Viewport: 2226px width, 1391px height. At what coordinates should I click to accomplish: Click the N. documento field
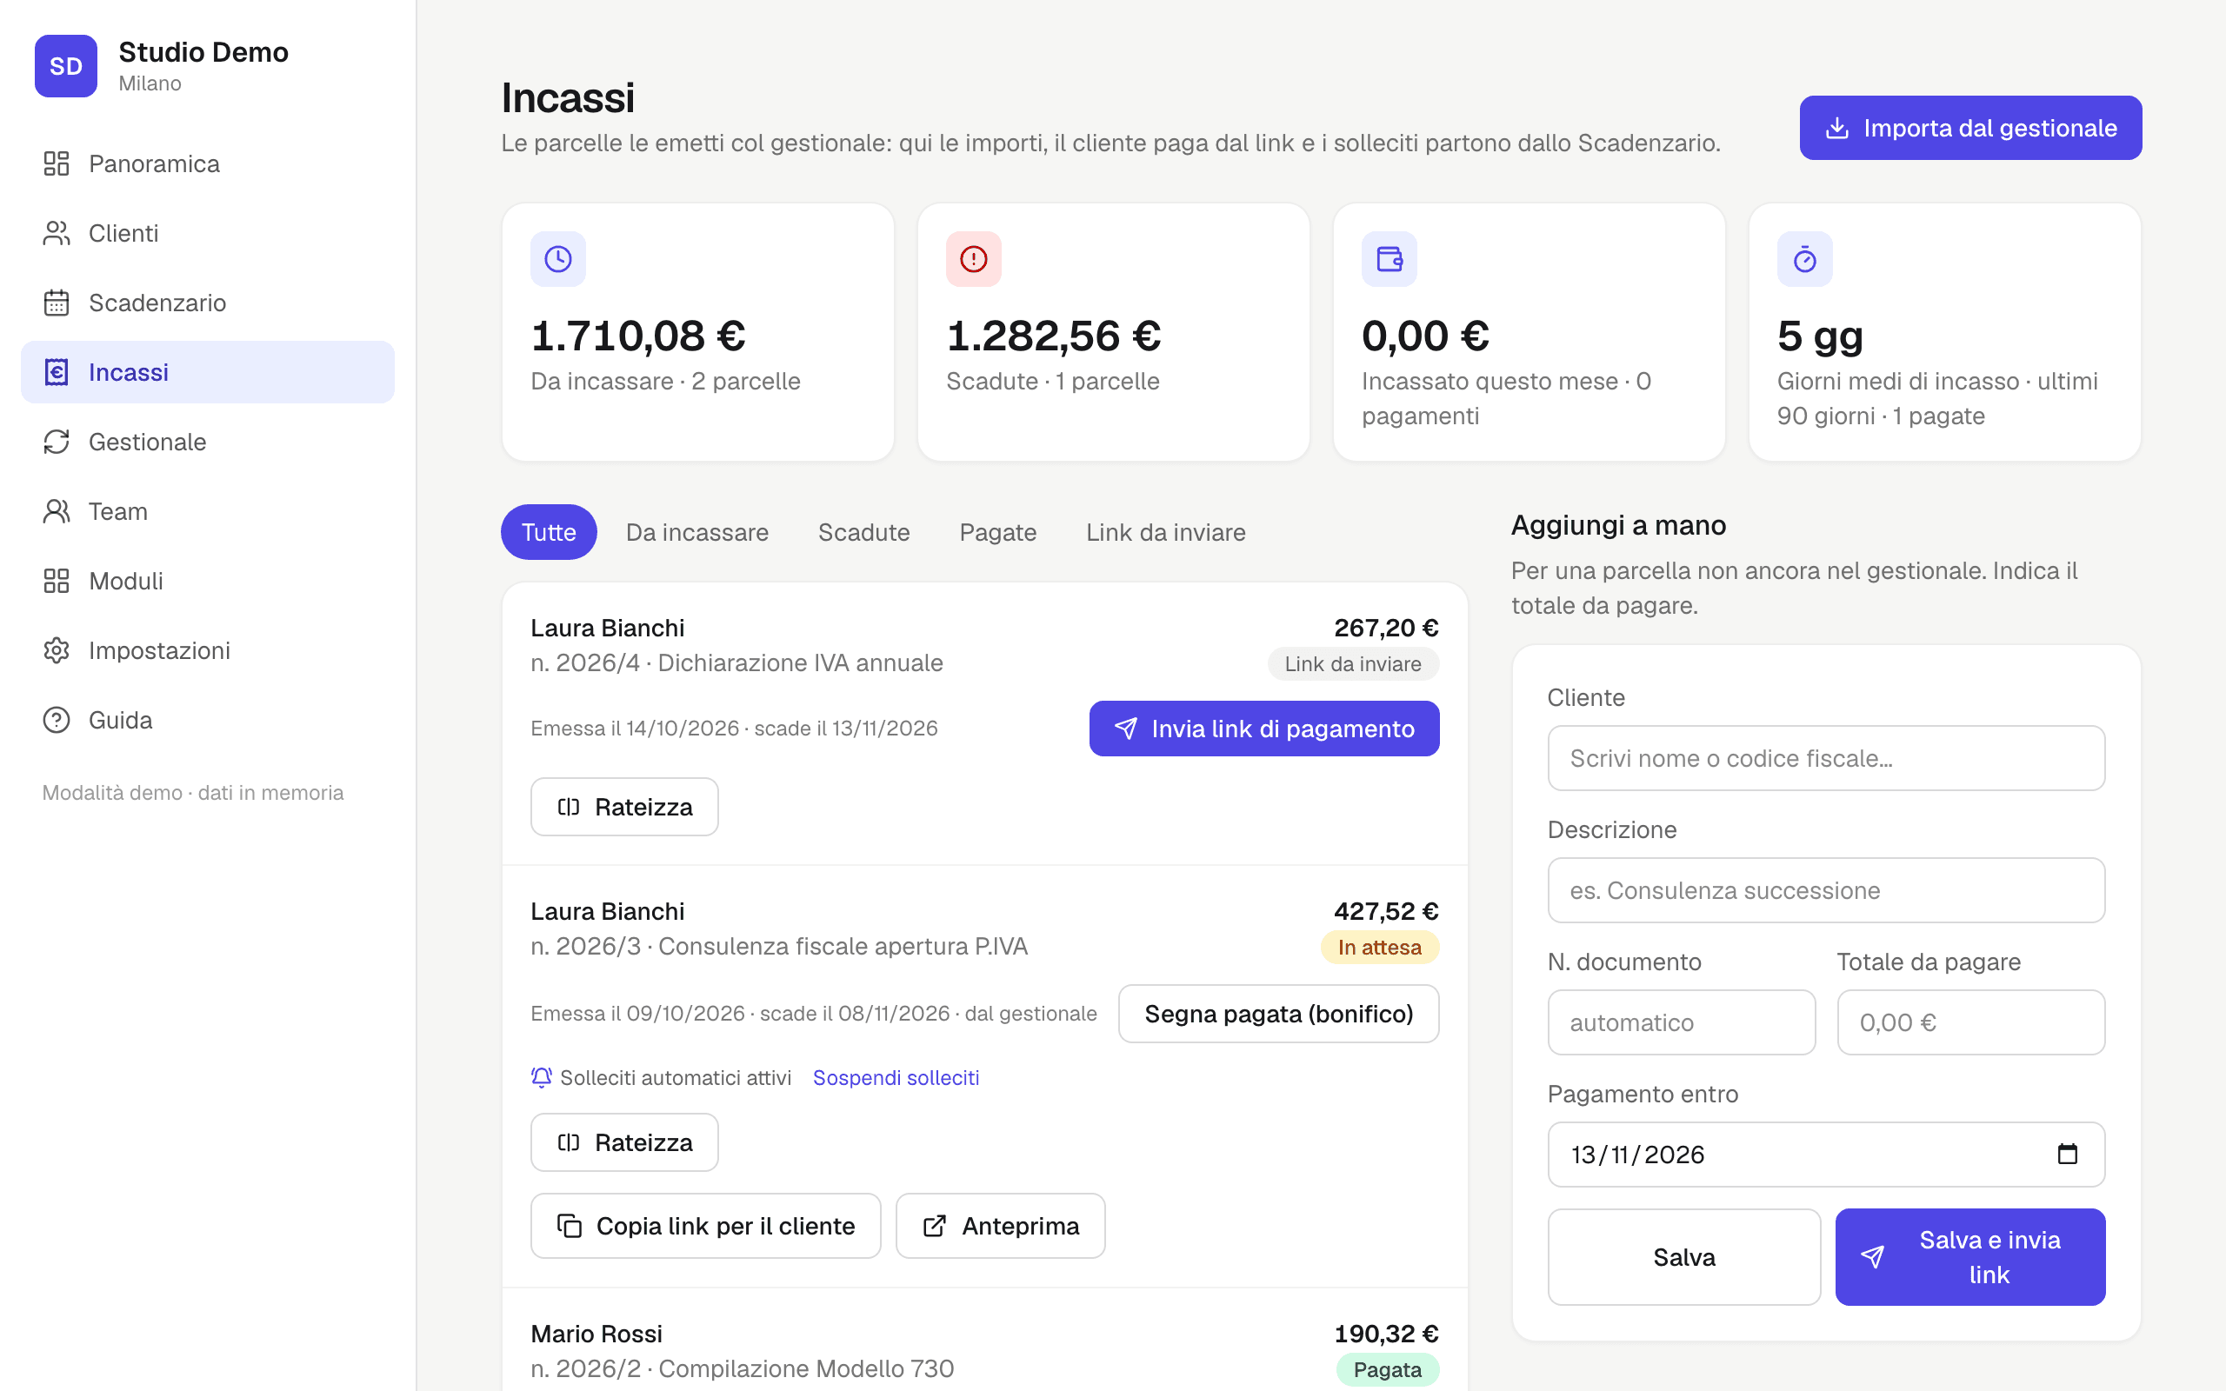(x=1682, y=1022)
